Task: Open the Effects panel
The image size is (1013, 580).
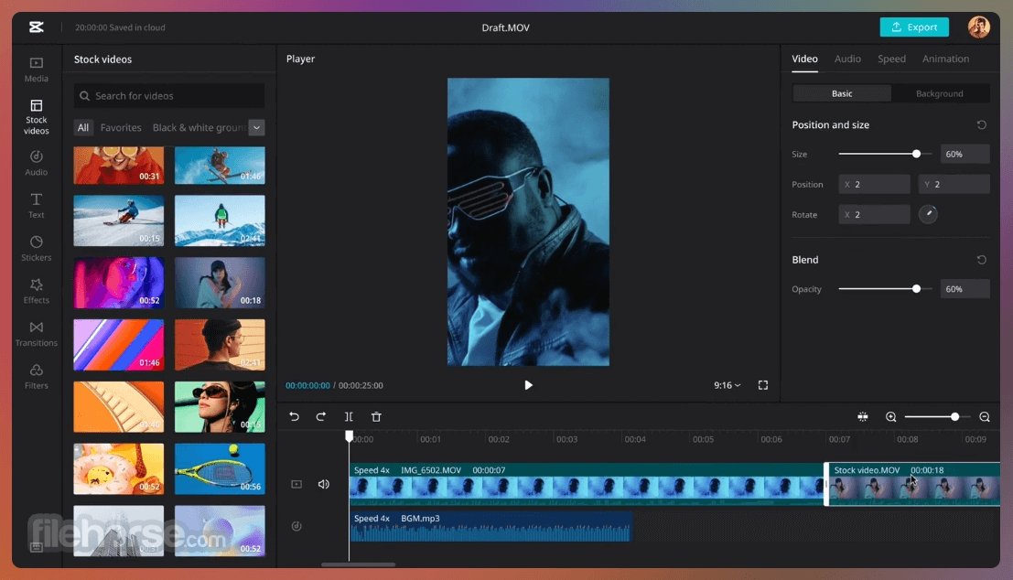Action: point(37,291)
